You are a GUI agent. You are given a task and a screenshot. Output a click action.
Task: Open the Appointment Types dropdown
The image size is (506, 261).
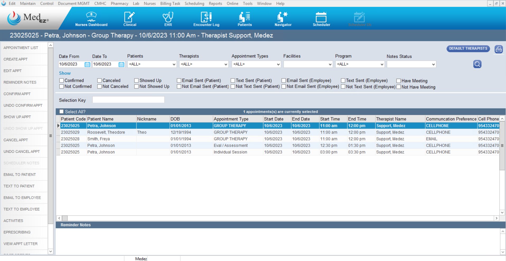(256, 64)
